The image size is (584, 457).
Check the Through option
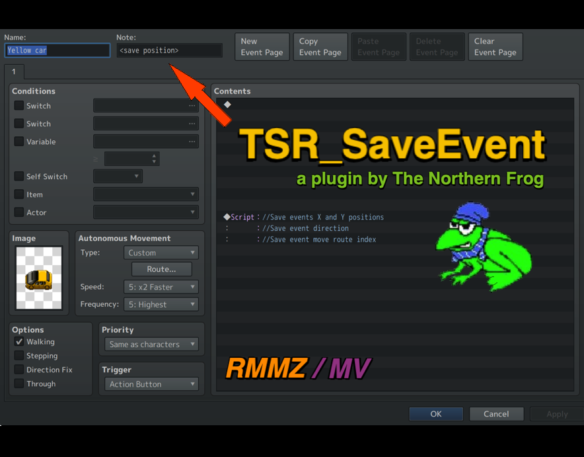18,384
